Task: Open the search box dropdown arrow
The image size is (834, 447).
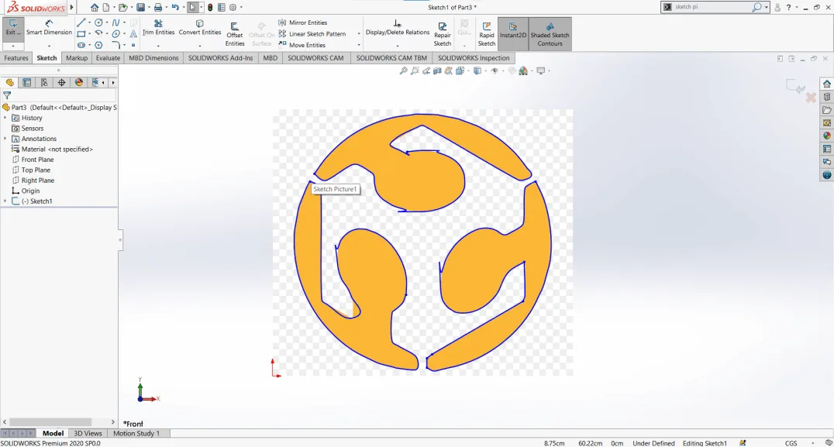Action: click(767, 8)
